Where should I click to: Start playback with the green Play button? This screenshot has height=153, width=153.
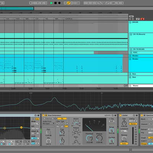(x=51, y=3)
